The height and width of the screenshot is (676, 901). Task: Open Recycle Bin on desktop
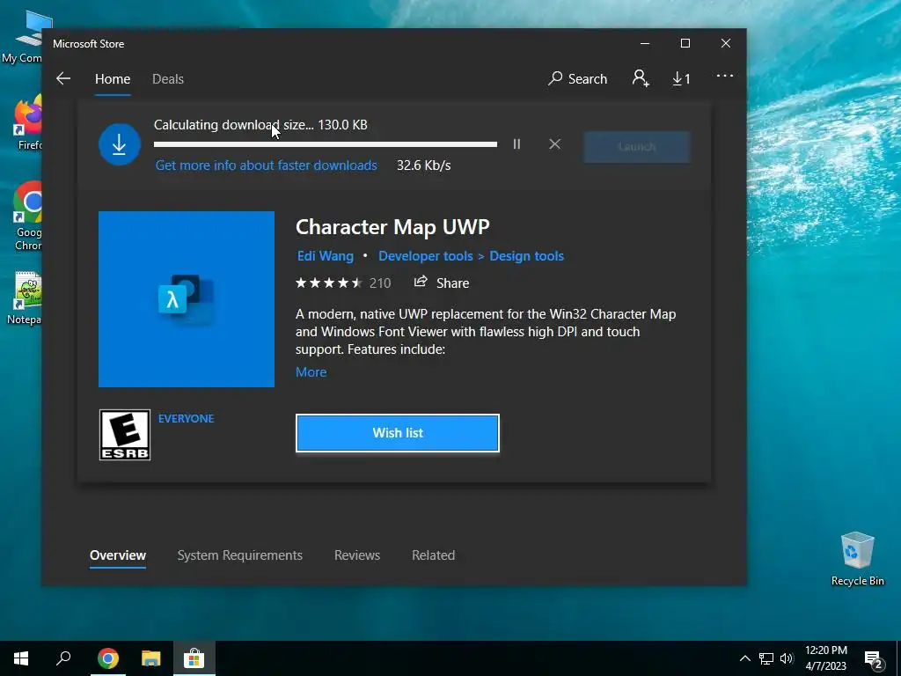857,558
